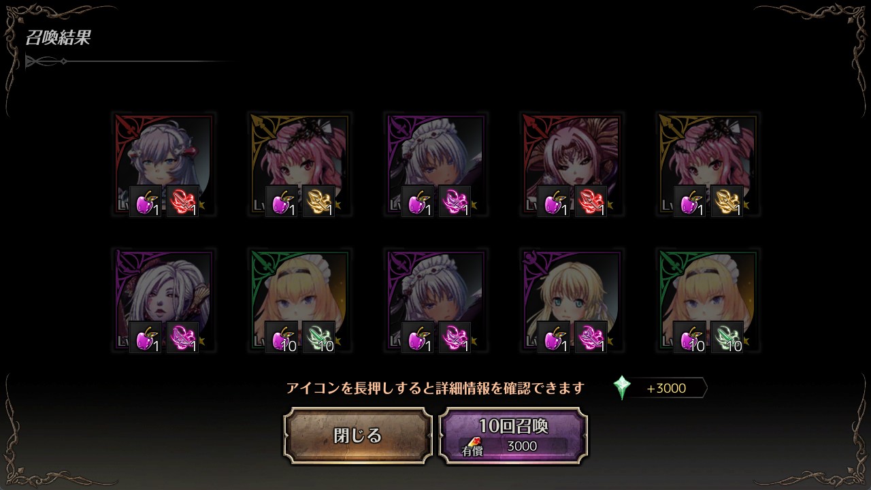
Task: Click the gold wing icon on second top card
Action: [x=318, y=201]
